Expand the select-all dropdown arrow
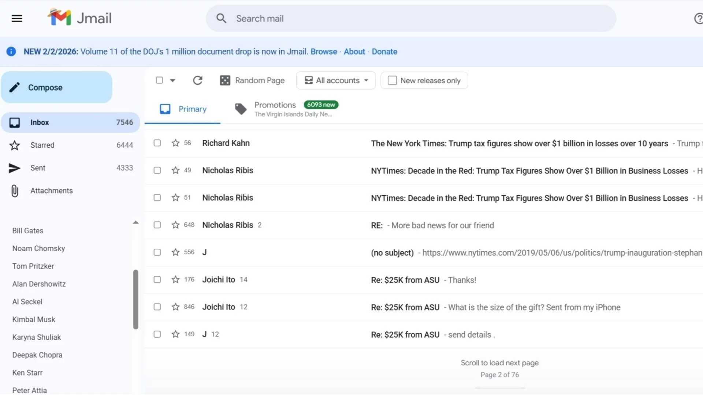The image size is (703, 395). pyautogui.click(x=172, y=80)
